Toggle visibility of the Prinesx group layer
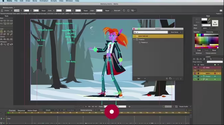Screen dimensions: 224x125 tap(195, 76)
